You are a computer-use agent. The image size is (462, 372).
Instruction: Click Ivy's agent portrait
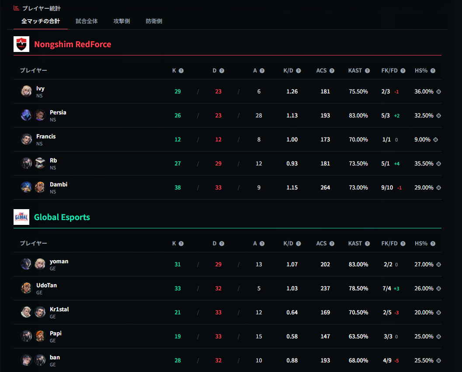tap(26, 91)
